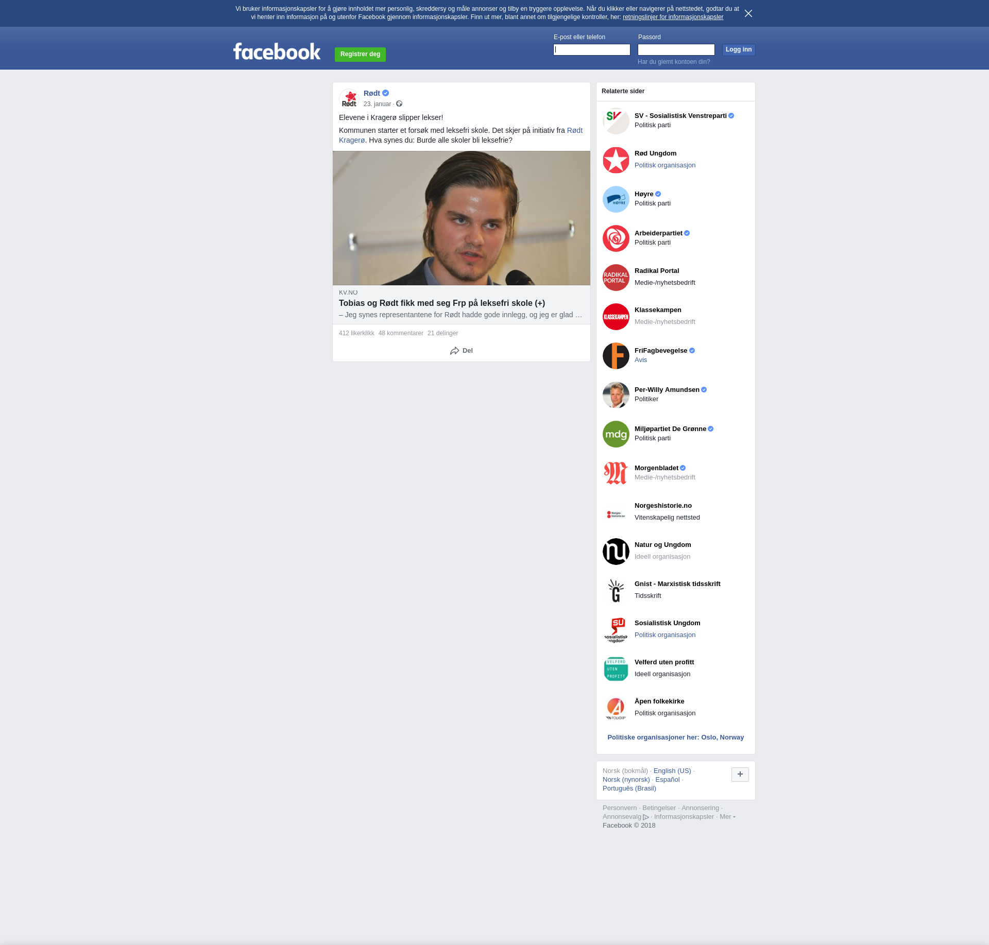This screenshot has height=945, width=989.
Task: Switch language to Español
Action: pyautogui.click(x=668, y=780)
